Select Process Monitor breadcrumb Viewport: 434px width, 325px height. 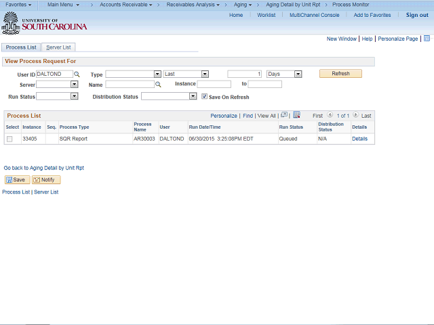(x=351, y=5)
